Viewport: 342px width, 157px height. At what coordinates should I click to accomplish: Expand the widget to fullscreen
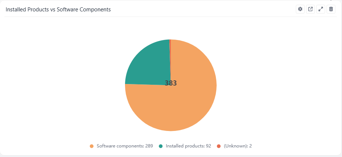(x=321, y=9)
